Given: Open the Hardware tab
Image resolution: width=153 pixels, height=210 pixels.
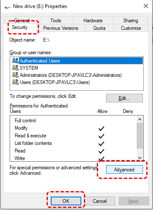Looking at the screenshot, I should pyautogui.click(x=93, y=21).
